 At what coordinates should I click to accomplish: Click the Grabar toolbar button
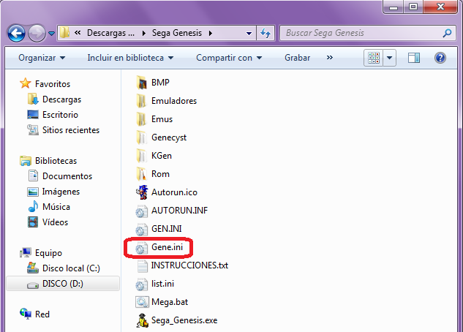pos(298,58)
